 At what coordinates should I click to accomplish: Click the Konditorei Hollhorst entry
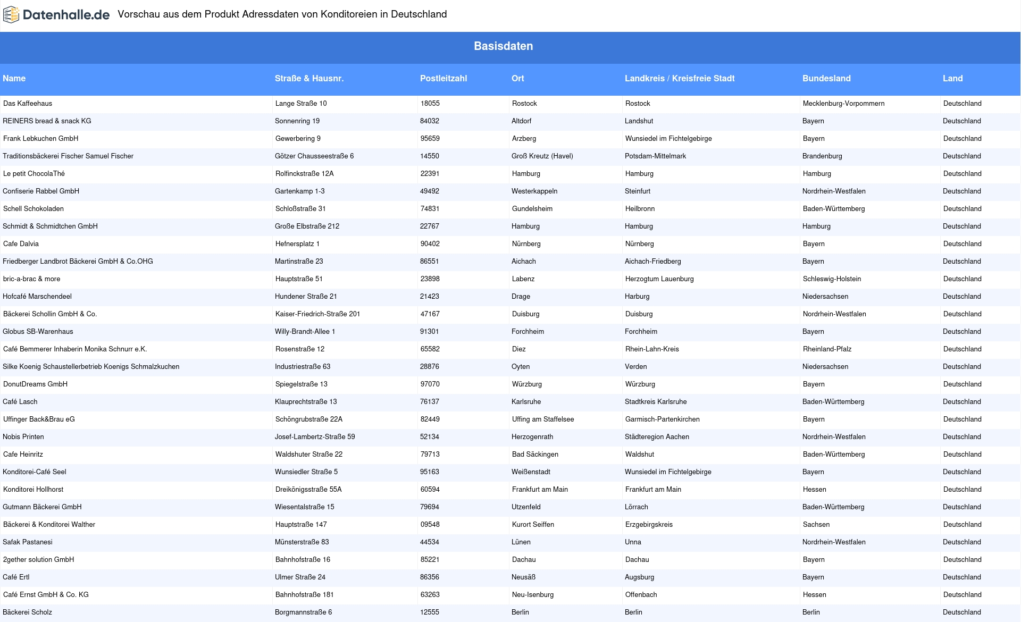[34, 490]
